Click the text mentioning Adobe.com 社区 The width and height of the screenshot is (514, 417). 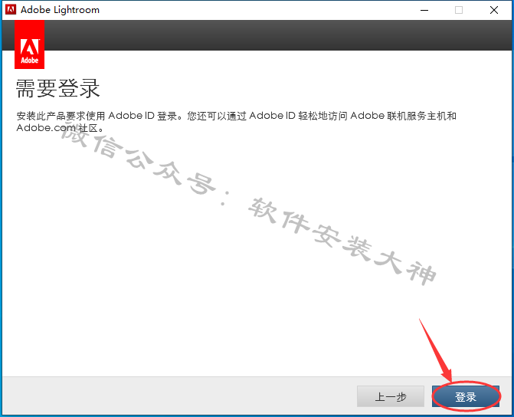[60, 127]
